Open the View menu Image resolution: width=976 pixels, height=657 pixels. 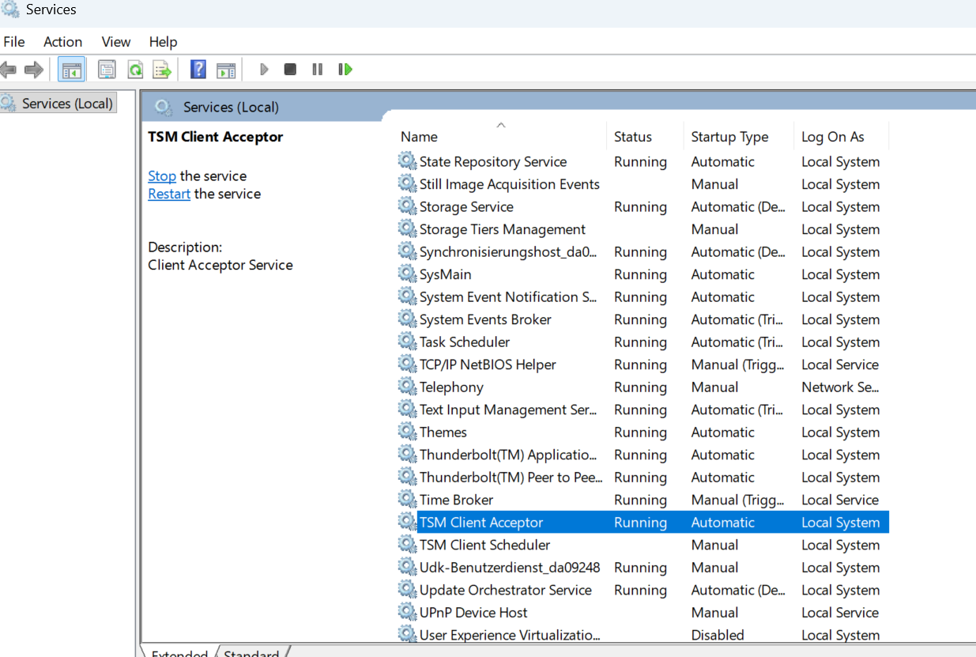[115, 42]
